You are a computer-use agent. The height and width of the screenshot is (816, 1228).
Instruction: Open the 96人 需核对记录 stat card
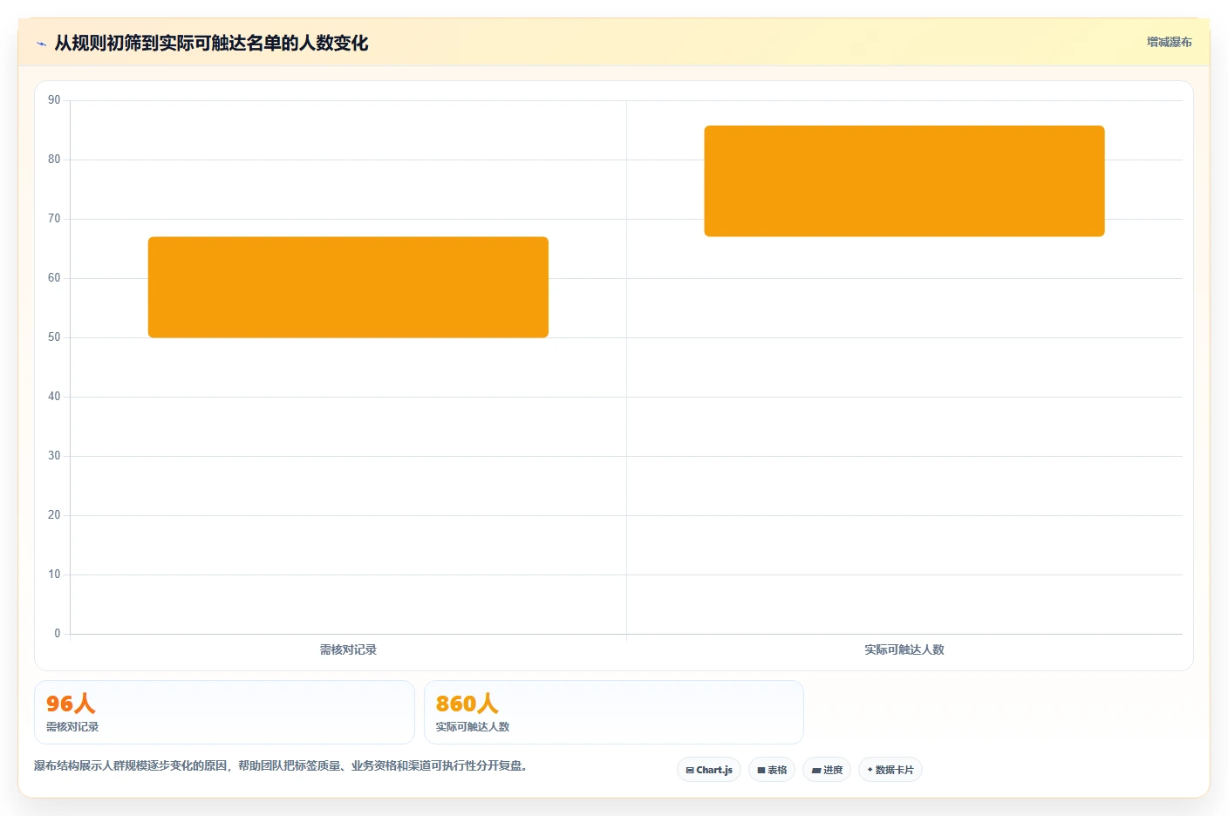click(x=224, y=712)
